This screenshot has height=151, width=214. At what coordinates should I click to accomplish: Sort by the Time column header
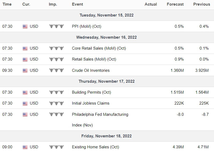point(7,4)
